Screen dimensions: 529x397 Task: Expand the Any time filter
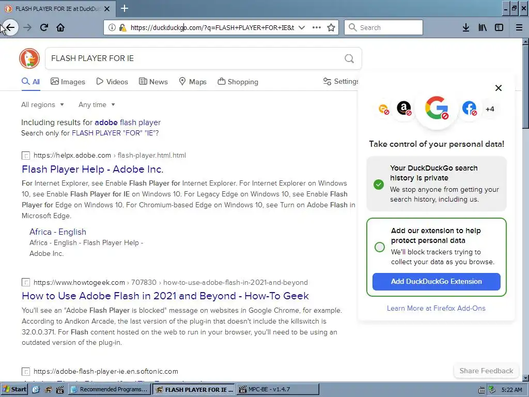pos(97,104)
